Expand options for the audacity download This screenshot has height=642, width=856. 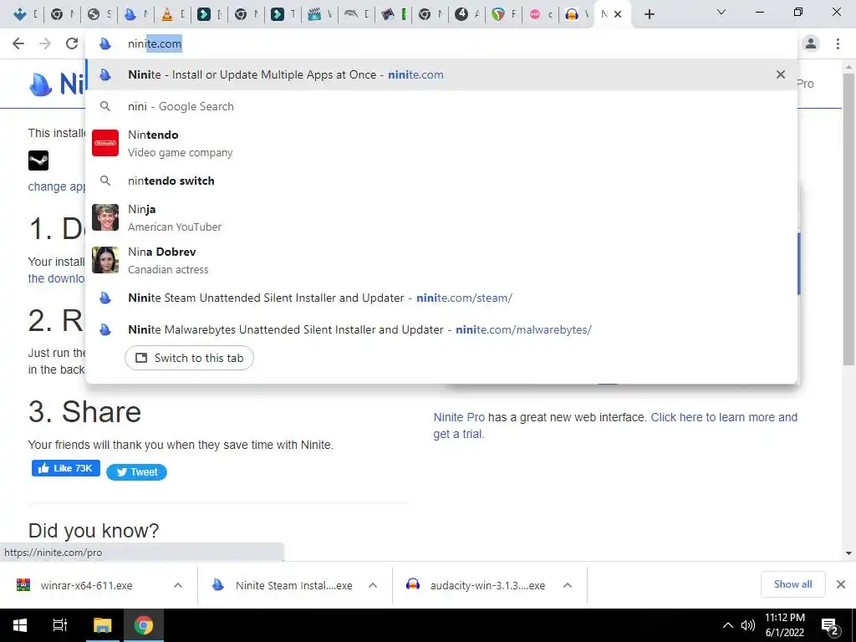tap(568, 585)
